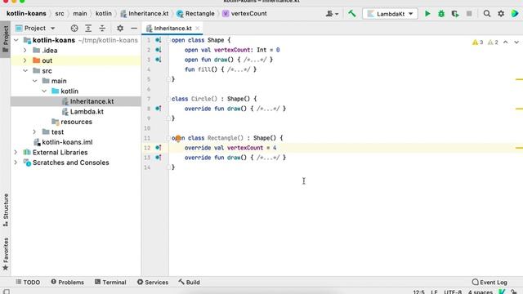
Task: Expand the out folder
Action: pos(25,60)
